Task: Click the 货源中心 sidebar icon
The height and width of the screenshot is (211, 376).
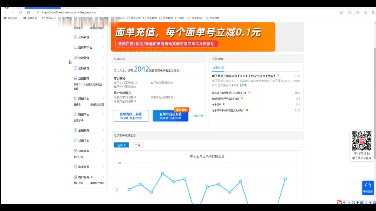Action: coord(75,141)
